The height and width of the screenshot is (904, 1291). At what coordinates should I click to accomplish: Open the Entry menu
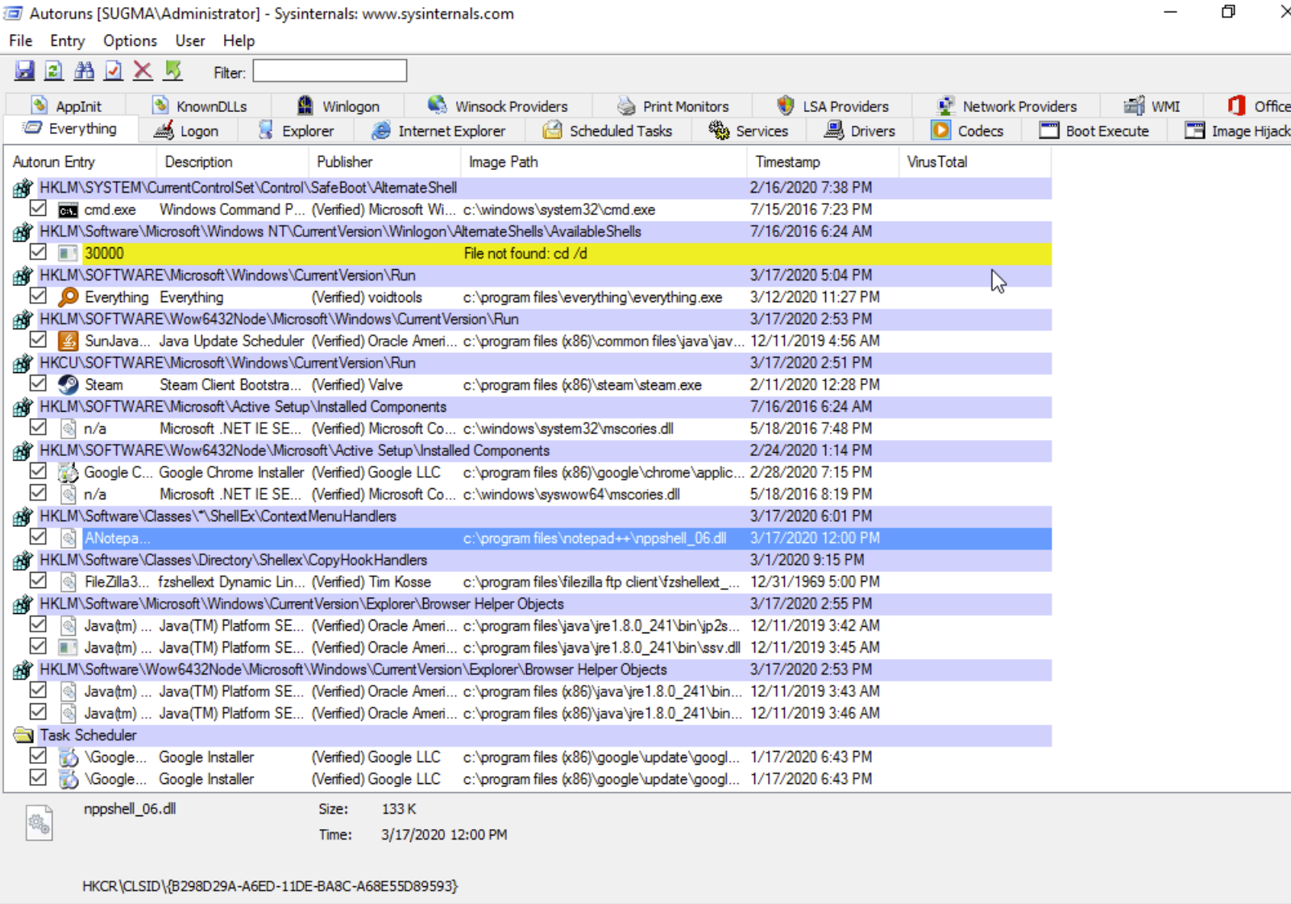[67, 41]
